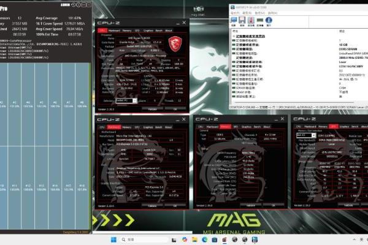Viewport: 368px width, 245px height.
Task: Select Graphics tab in CPU-Z Memory window
Action: point(247,127)
